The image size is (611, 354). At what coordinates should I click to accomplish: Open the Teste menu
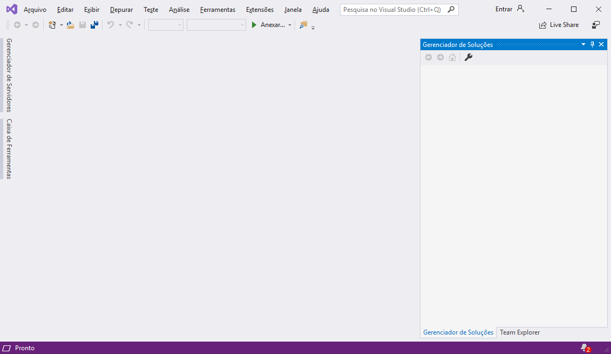[x=151, y=9]
